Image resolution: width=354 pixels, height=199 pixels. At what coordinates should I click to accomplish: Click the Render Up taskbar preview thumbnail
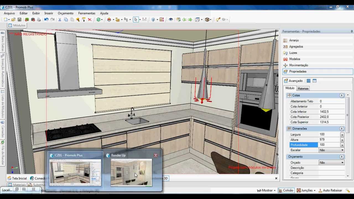pos(131,172)
